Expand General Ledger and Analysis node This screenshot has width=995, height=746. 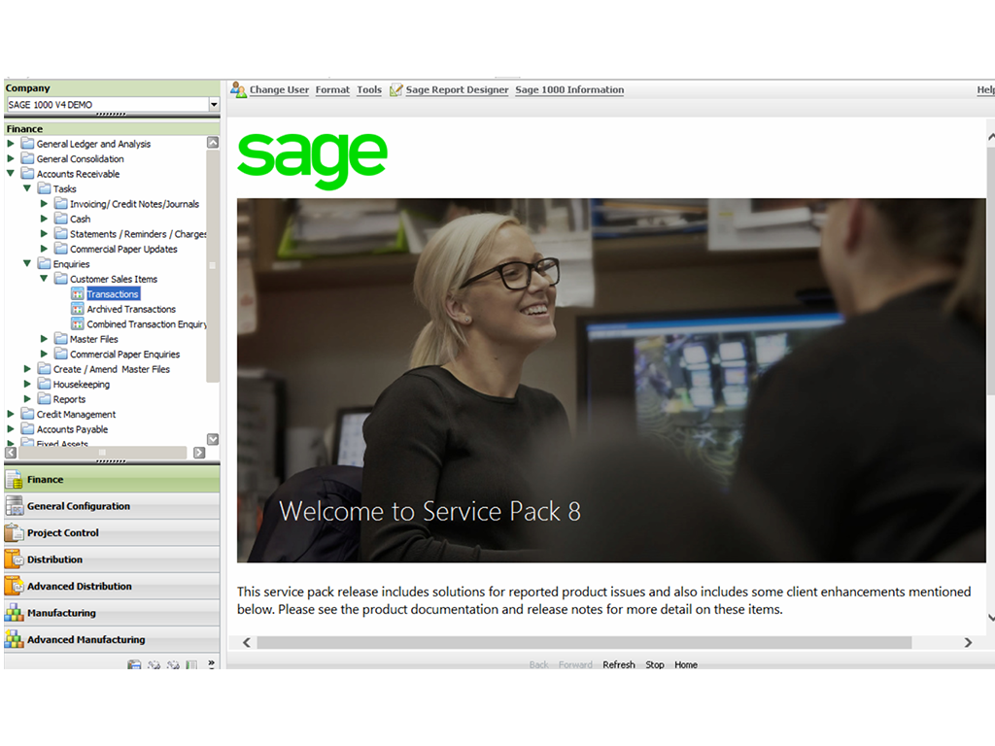point(10,144)
